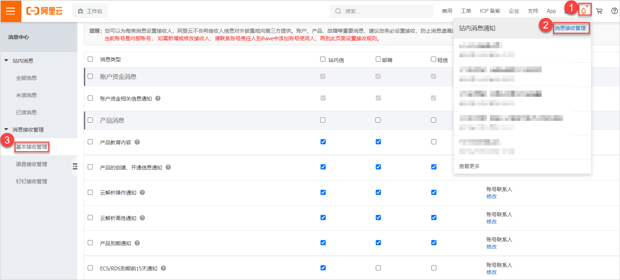The width and height of the screenshot is (620, 280).
Task: Click the 站内消息通知 panel title
Action: (477, 28)
